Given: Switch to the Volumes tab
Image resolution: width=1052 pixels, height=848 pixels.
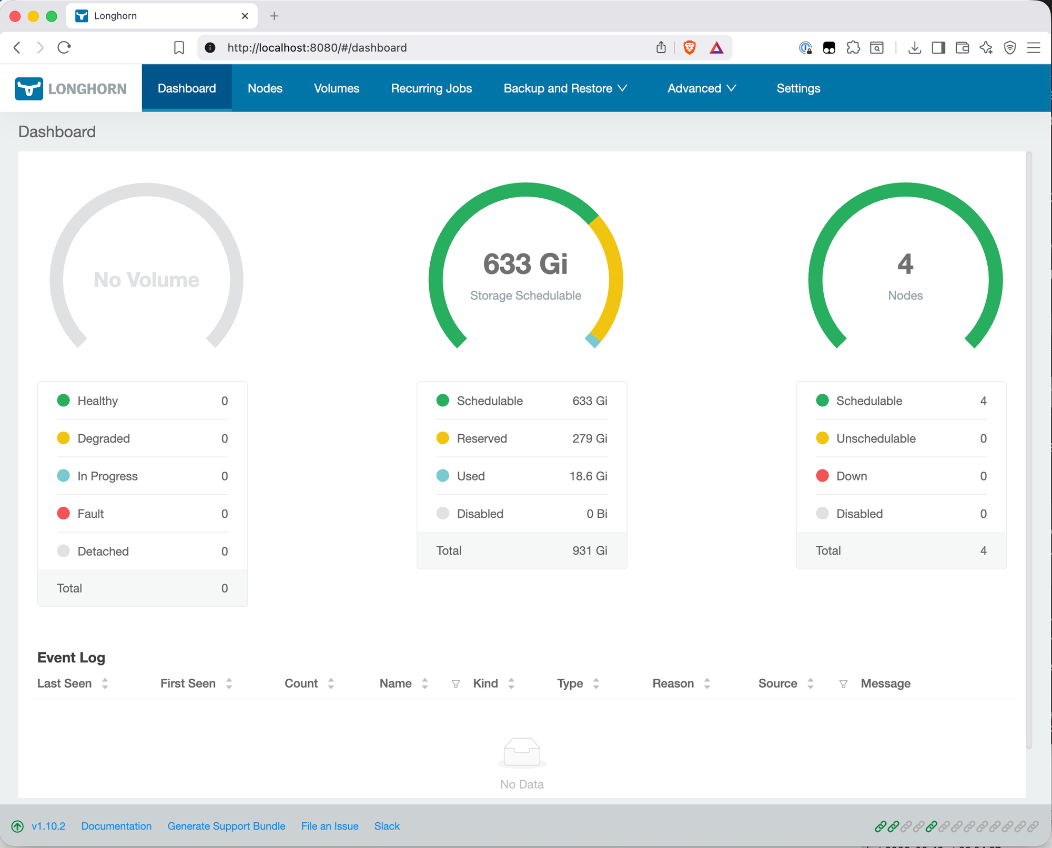Looking at the screenshot, I should [x=336, y=88].
